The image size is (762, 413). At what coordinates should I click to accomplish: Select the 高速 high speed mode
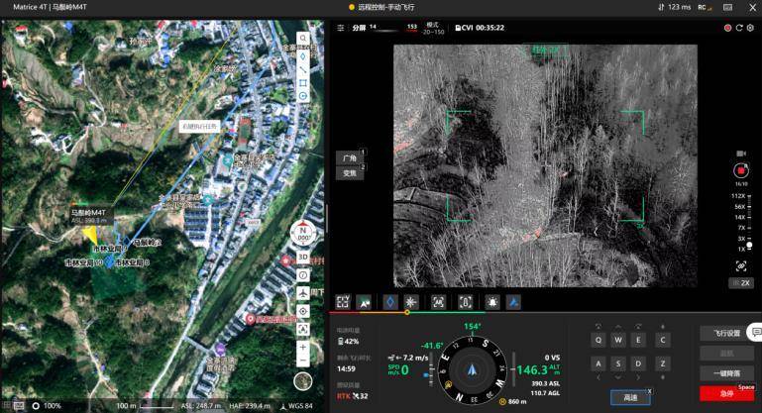pyautogui.click(x=630, y=397)
